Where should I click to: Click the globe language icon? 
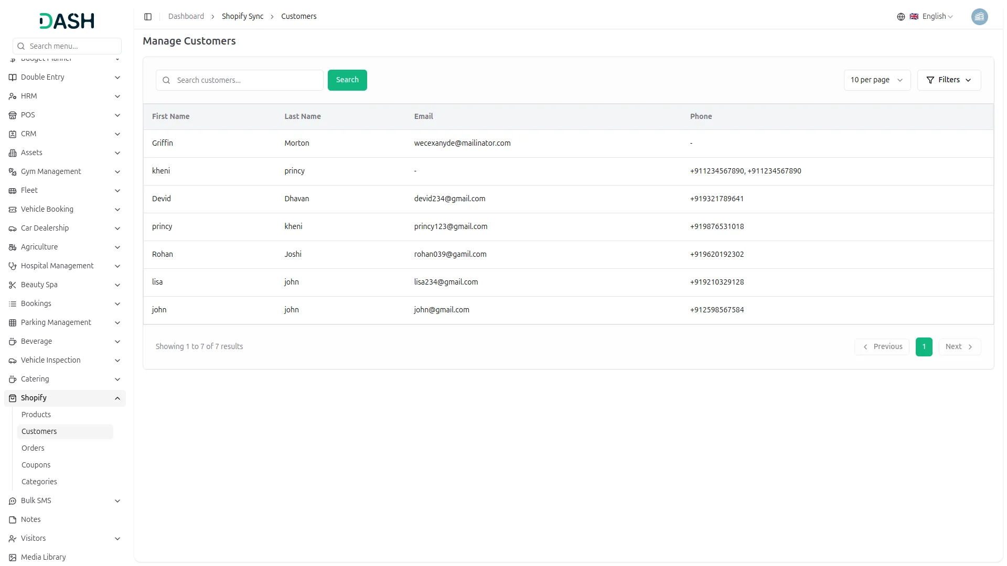901,17
